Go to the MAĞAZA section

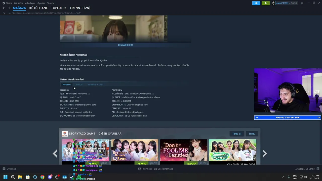19,8
